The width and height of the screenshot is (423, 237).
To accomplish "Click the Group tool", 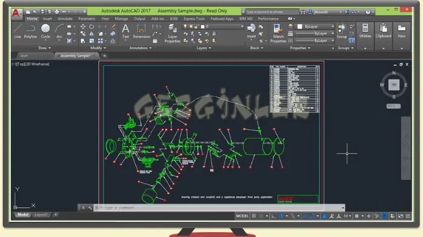I will pos(342,31).
